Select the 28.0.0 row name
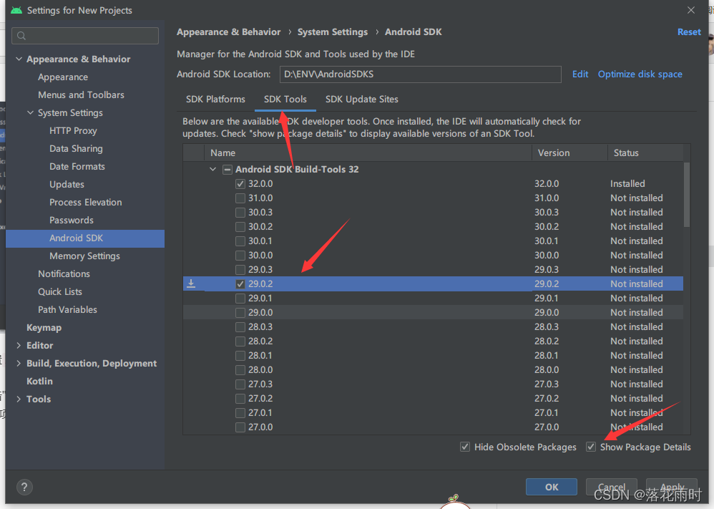Viewport: 714px width, 509px height. [260, 369]
